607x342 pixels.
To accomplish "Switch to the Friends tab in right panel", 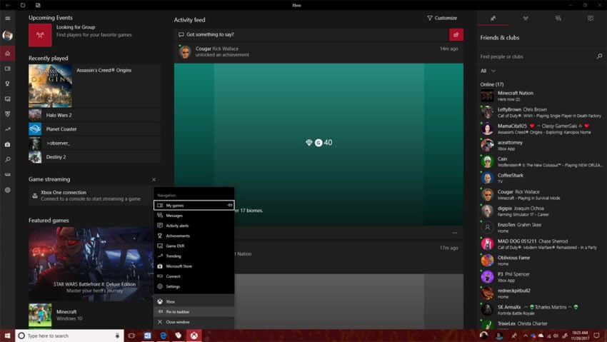I will [x=493, y=18].
